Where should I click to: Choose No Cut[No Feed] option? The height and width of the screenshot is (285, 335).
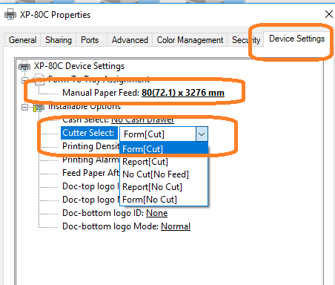point(156,174)
